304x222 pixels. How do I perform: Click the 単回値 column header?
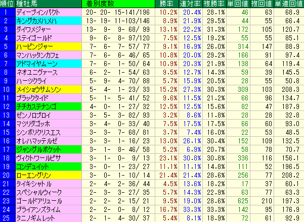click(x=238, y=4)
